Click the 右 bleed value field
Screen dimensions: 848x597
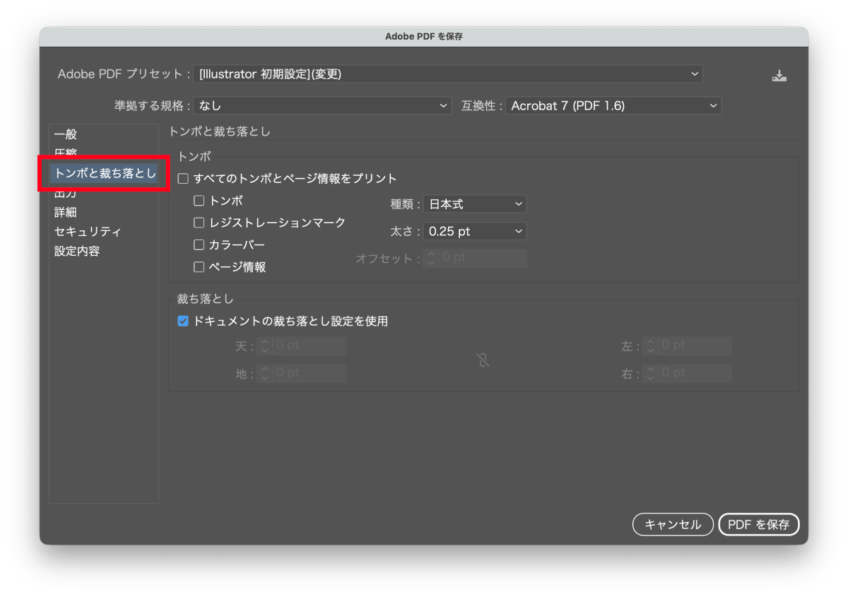[695, 374]
